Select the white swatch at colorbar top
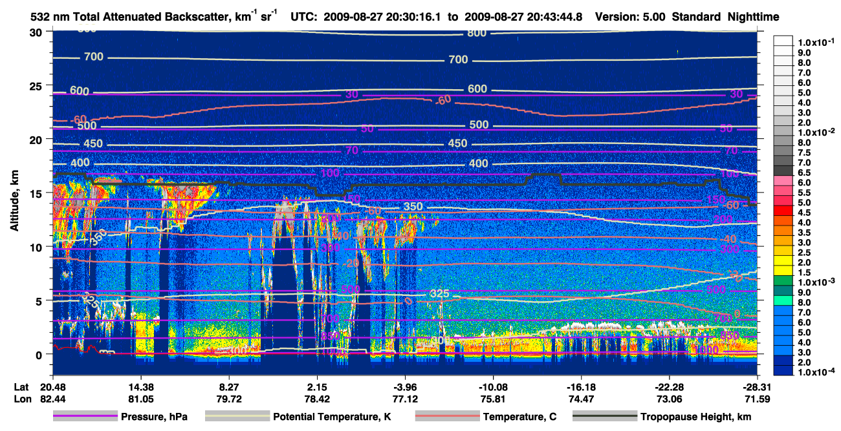Image resolution: width=841 pixels, height=431 pixels. tap(783, 42)
